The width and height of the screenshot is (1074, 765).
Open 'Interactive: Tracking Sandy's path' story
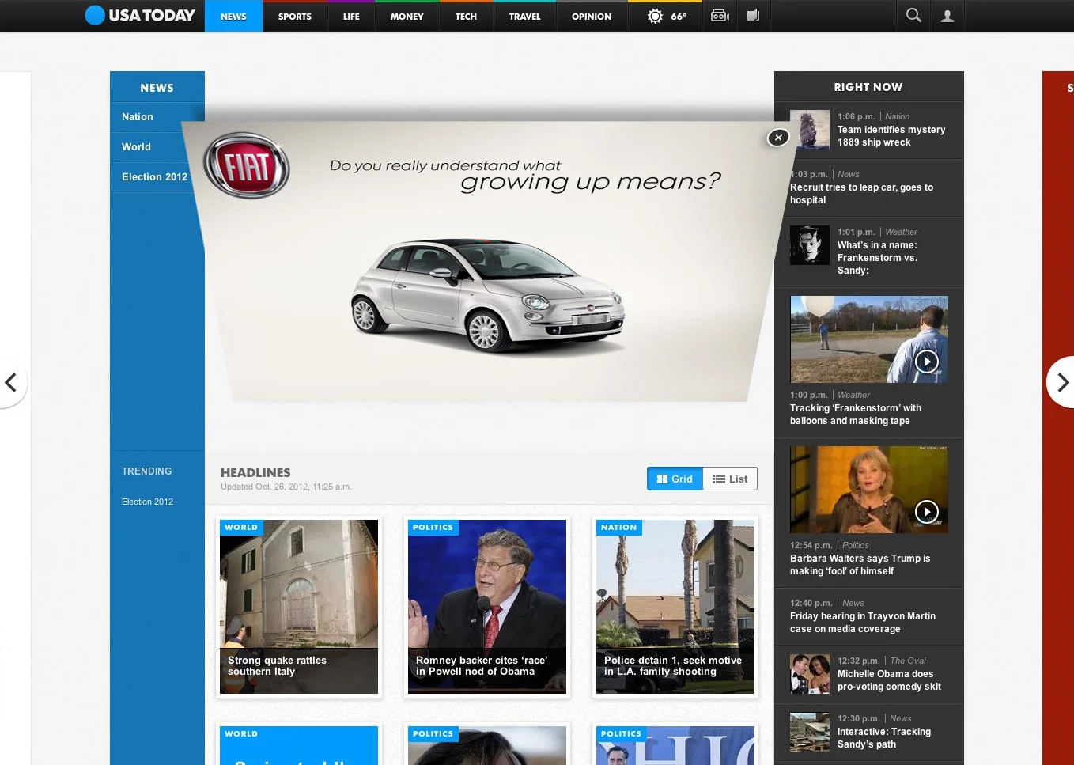click(x=884, y=738)
